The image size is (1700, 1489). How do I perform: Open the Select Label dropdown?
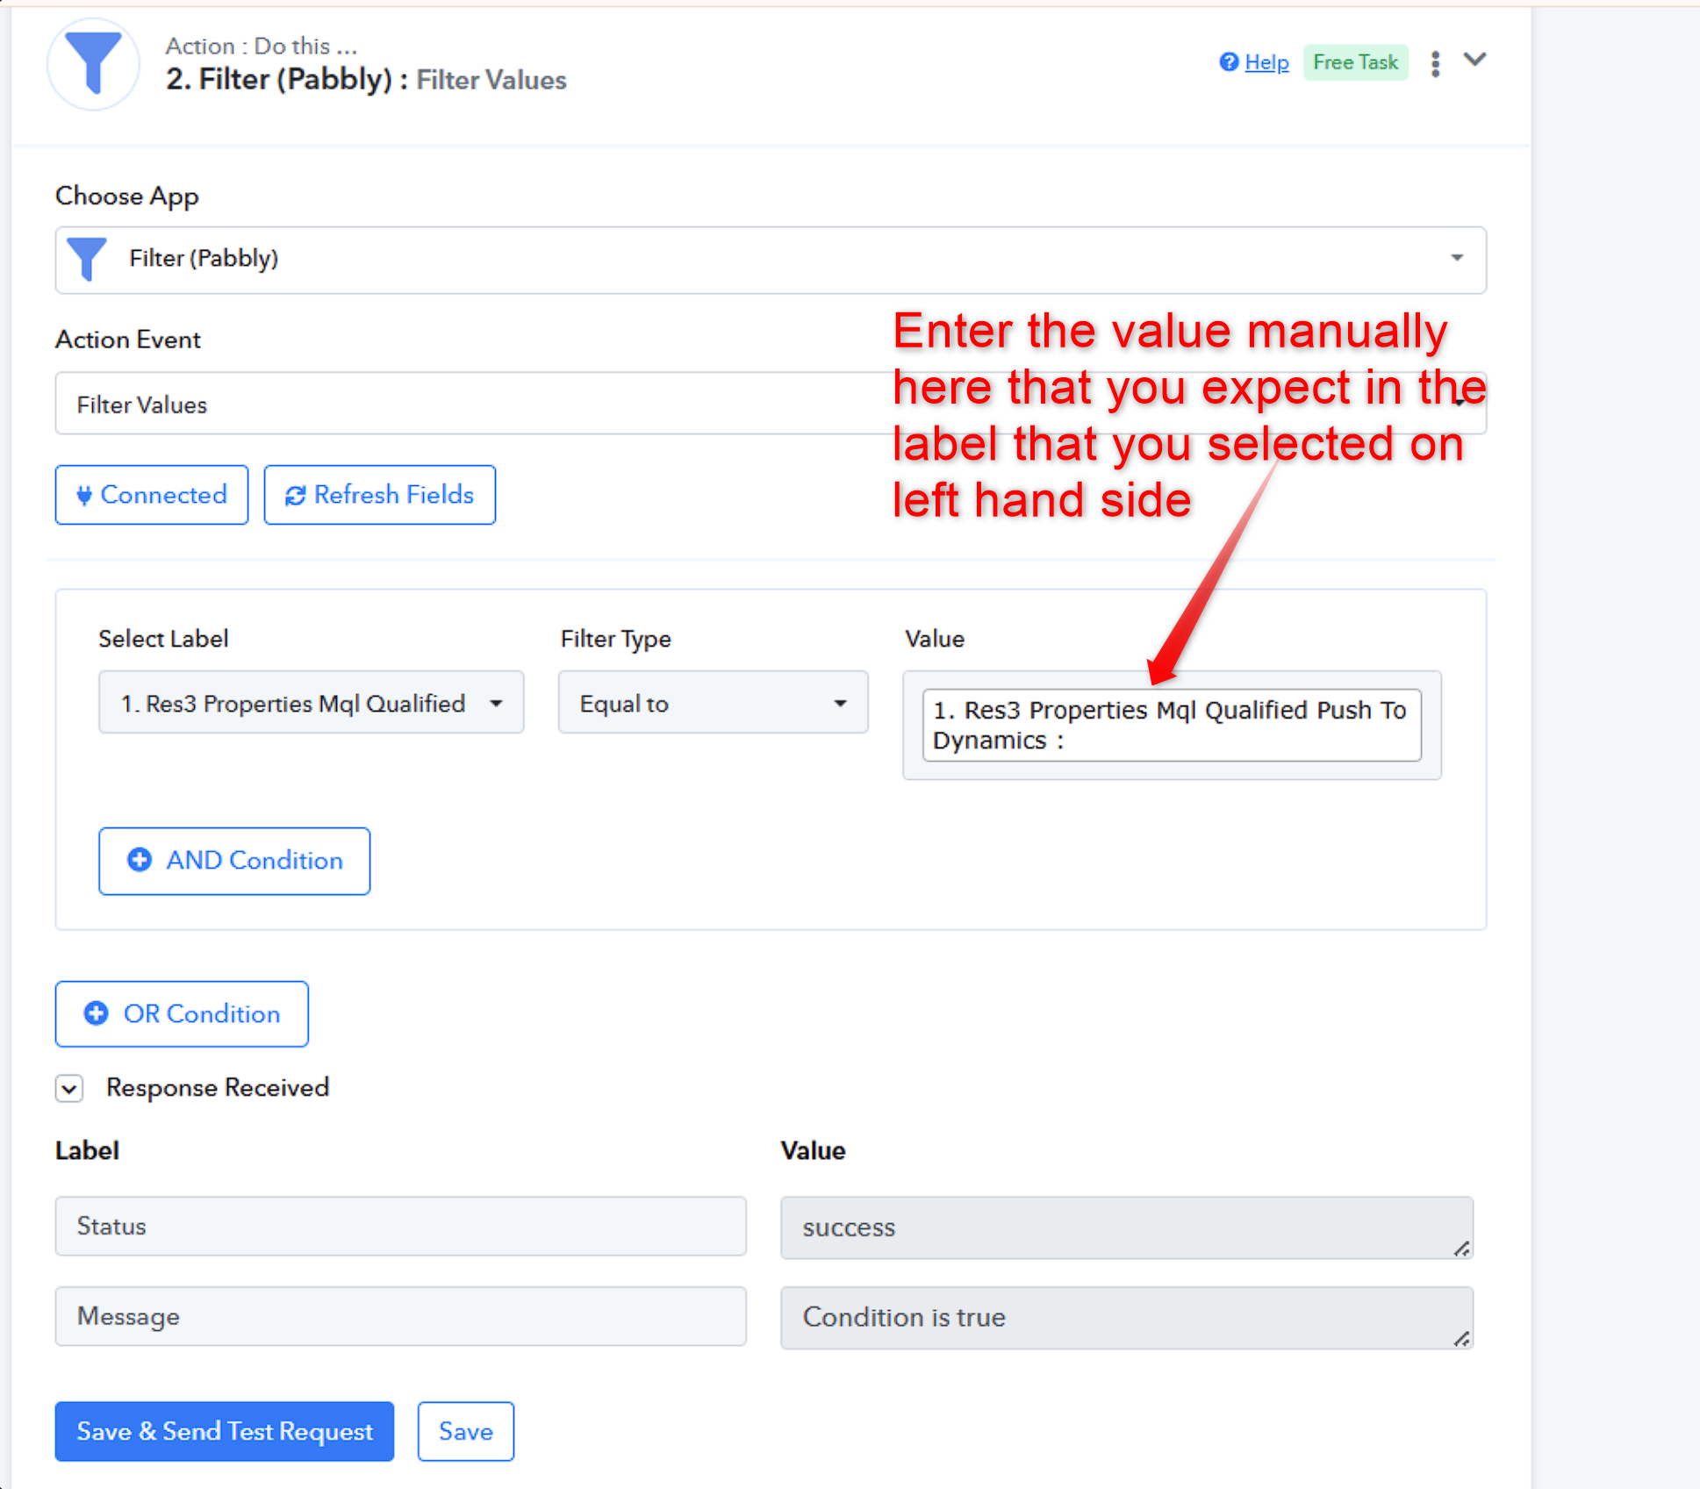[x=311, y=703]
